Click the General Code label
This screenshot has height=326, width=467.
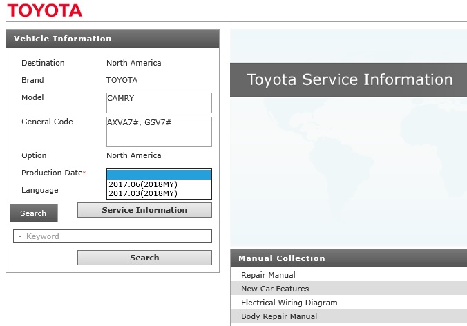(47, 122)
